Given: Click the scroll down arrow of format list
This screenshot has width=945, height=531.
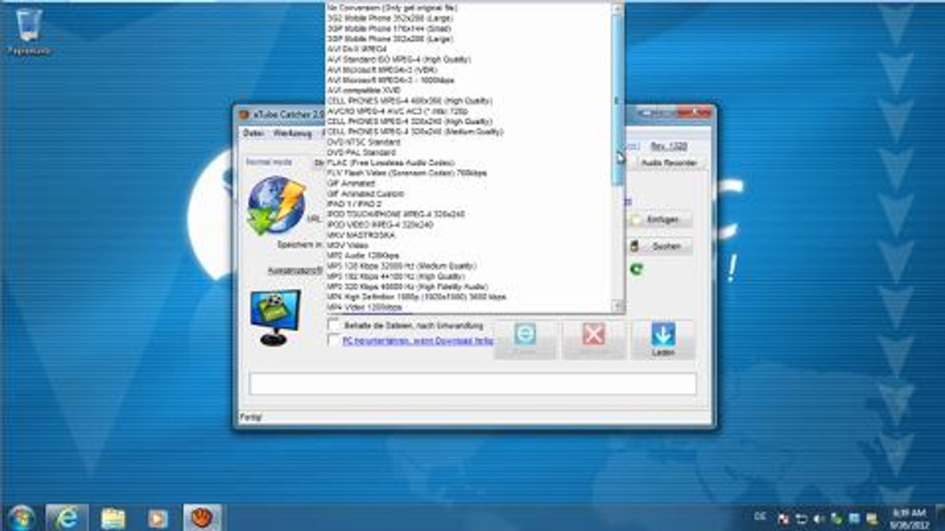Looking at the screenshot, I should point(618,306).
